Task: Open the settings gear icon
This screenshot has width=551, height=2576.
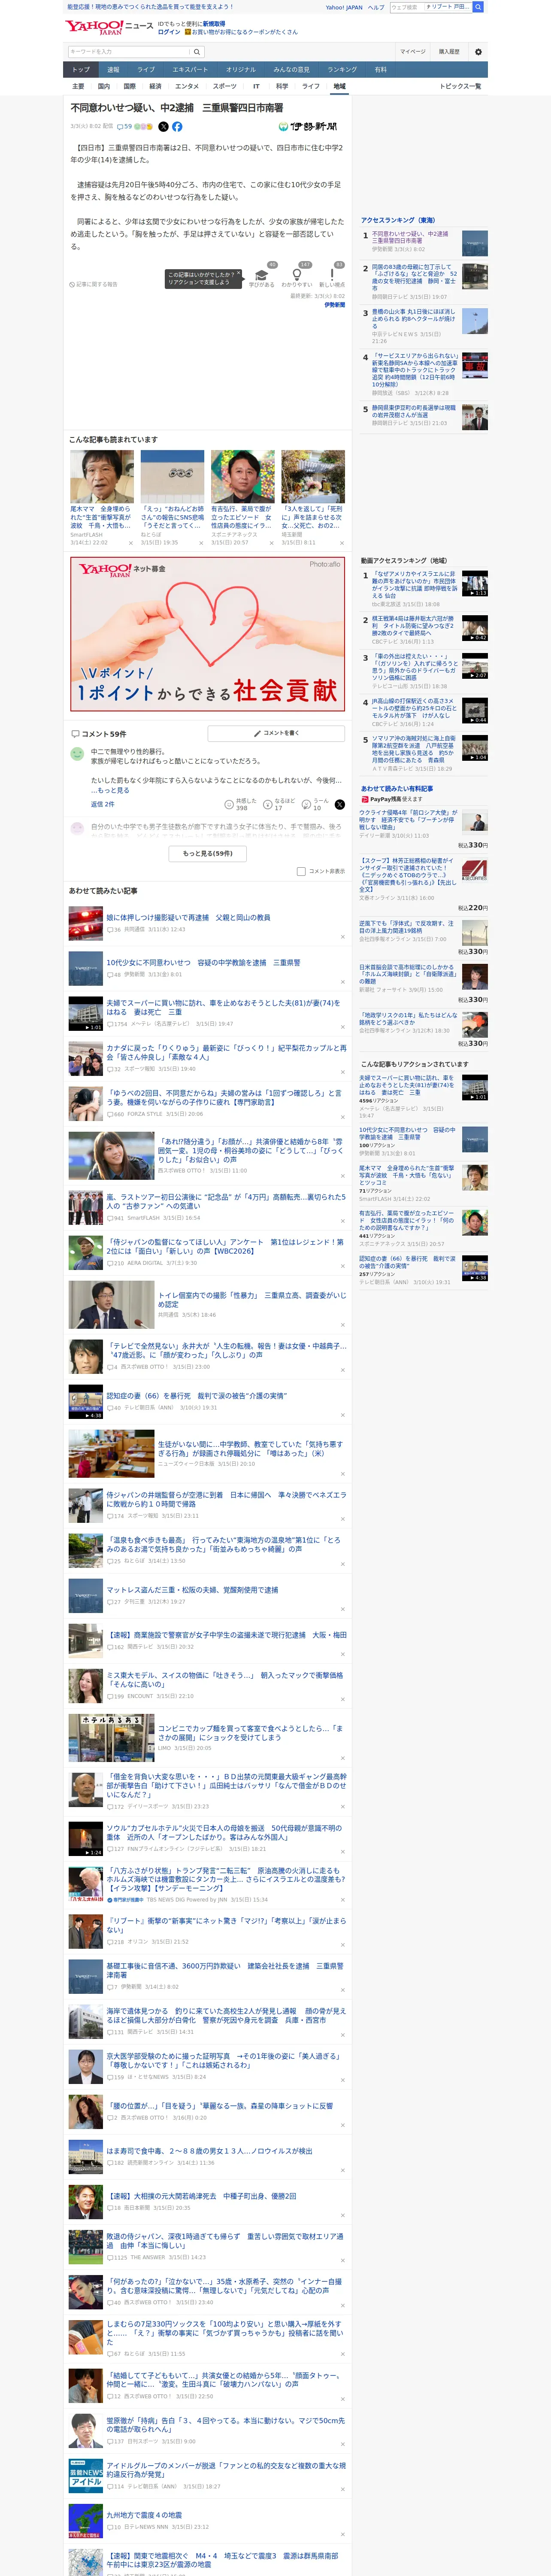Action: [478, 52]
